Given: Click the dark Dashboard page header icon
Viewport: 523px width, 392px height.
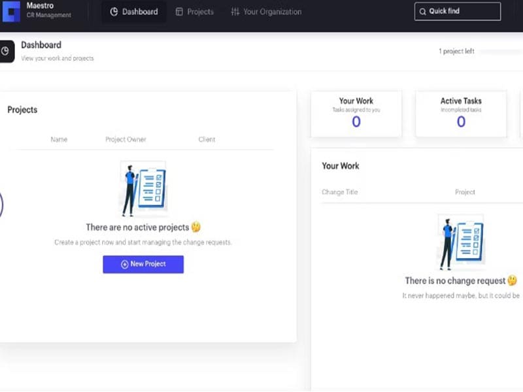Looking at the screenshot, I should tap(6, 51).
